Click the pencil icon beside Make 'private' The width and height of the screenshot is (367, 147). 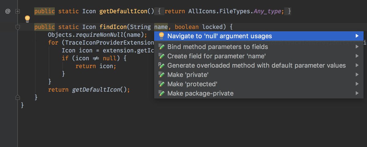click(161, 74)
